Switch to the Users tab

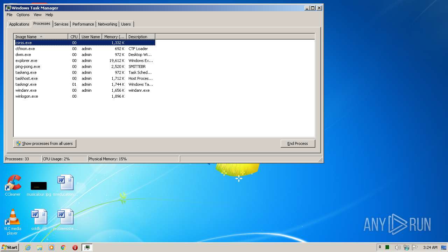[x=126, y=24]
